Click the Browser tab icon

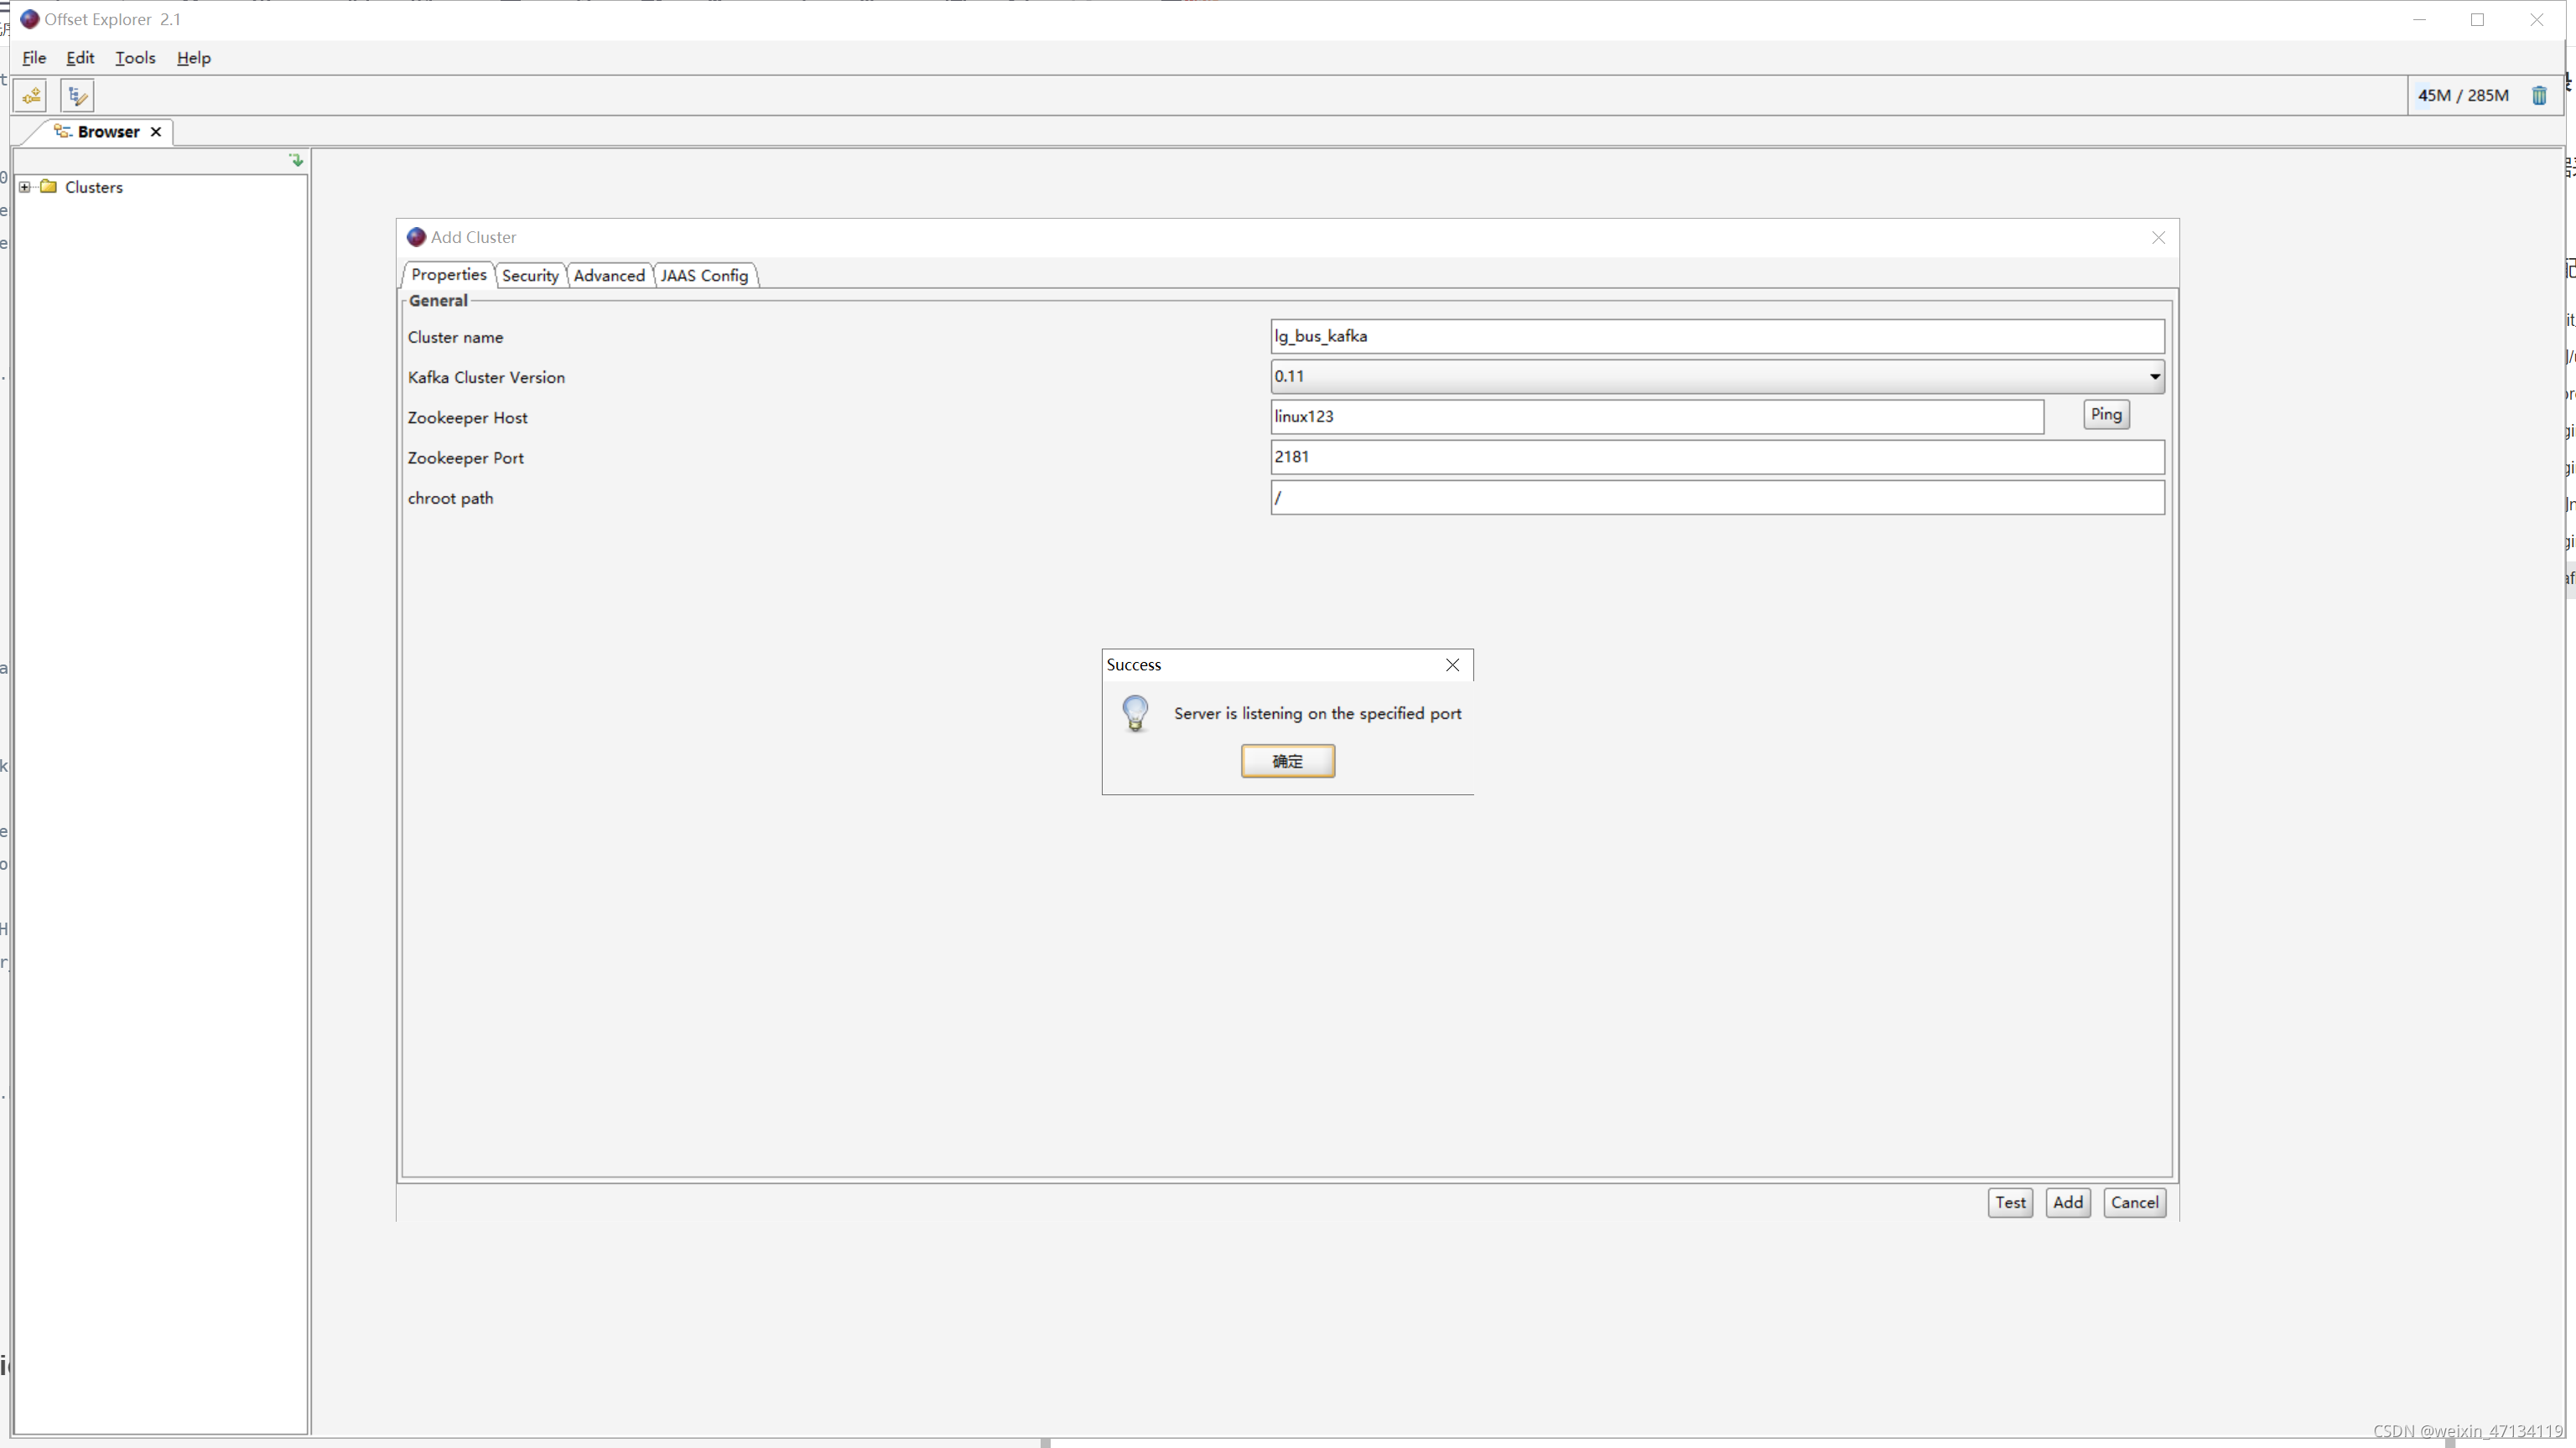tap(62, 131)
